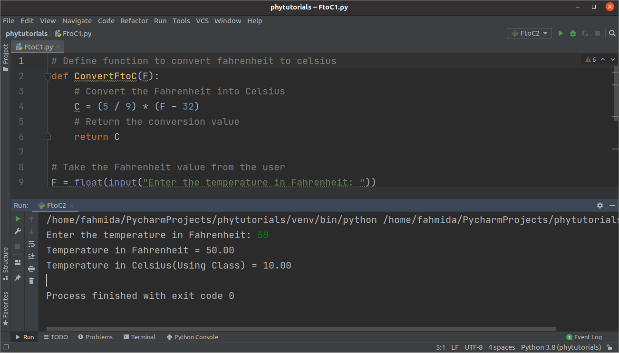619x353 pixels.
Task: Collapse the ConvertFtoC function fold marker
Action: tap(47, 76)
